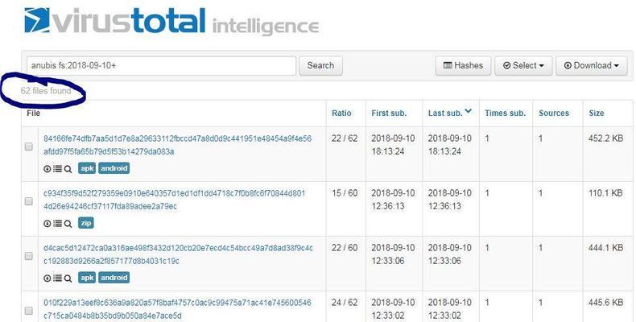Click the Search button

click(x=321, y=66)
